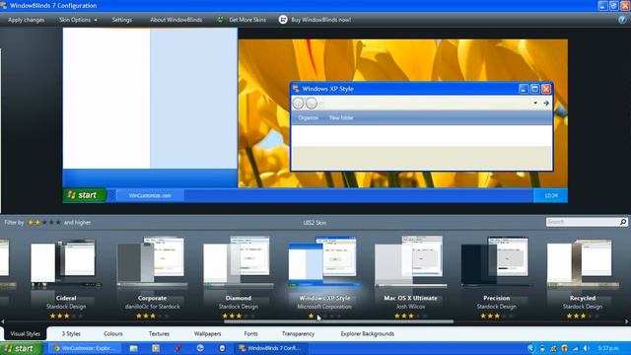The width and height of the screenshot is (631, 355).
Task: Click the Apply changes menu item
Action: [x=27, y=20]
